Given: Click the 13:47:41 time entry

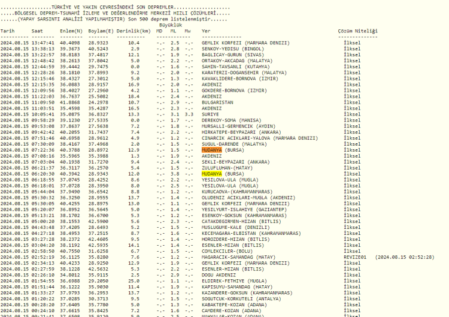Looking at the screenshot, I should pyautogui.click(x=43, y=43).
